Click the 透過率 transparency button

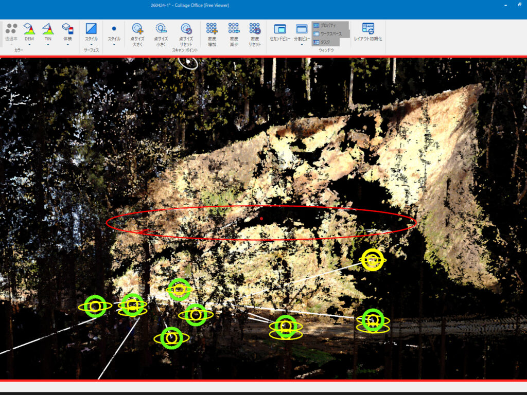pos(11,32)
